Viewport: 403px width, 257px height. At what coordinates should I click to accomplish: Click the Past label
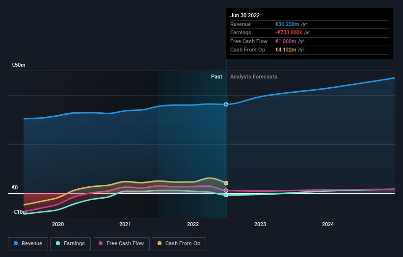point(216,77)
